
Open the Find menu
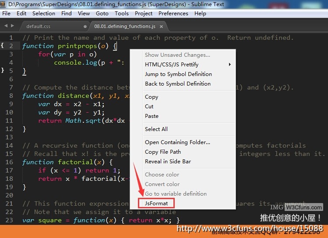click(66, 14)
